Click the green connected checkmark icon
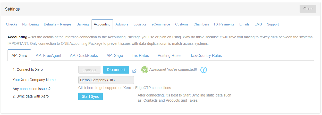 (145, 70)
